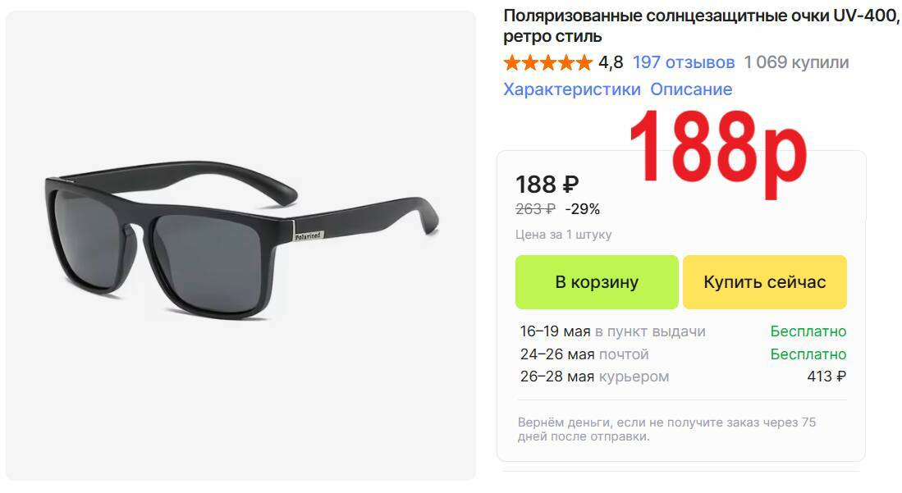The height and width of the screenshot is (493, 902).
Task: Select the 26–28 мая курьером delivery option
Action: tap(683, 377)
